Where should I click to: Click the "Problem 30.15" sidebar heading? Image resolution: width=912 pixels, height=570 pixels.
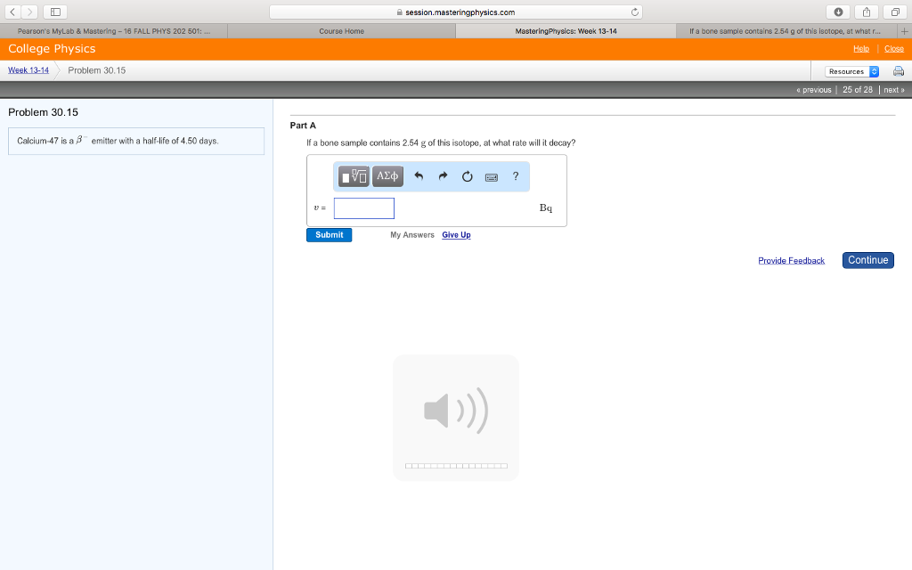pos(43,112)
